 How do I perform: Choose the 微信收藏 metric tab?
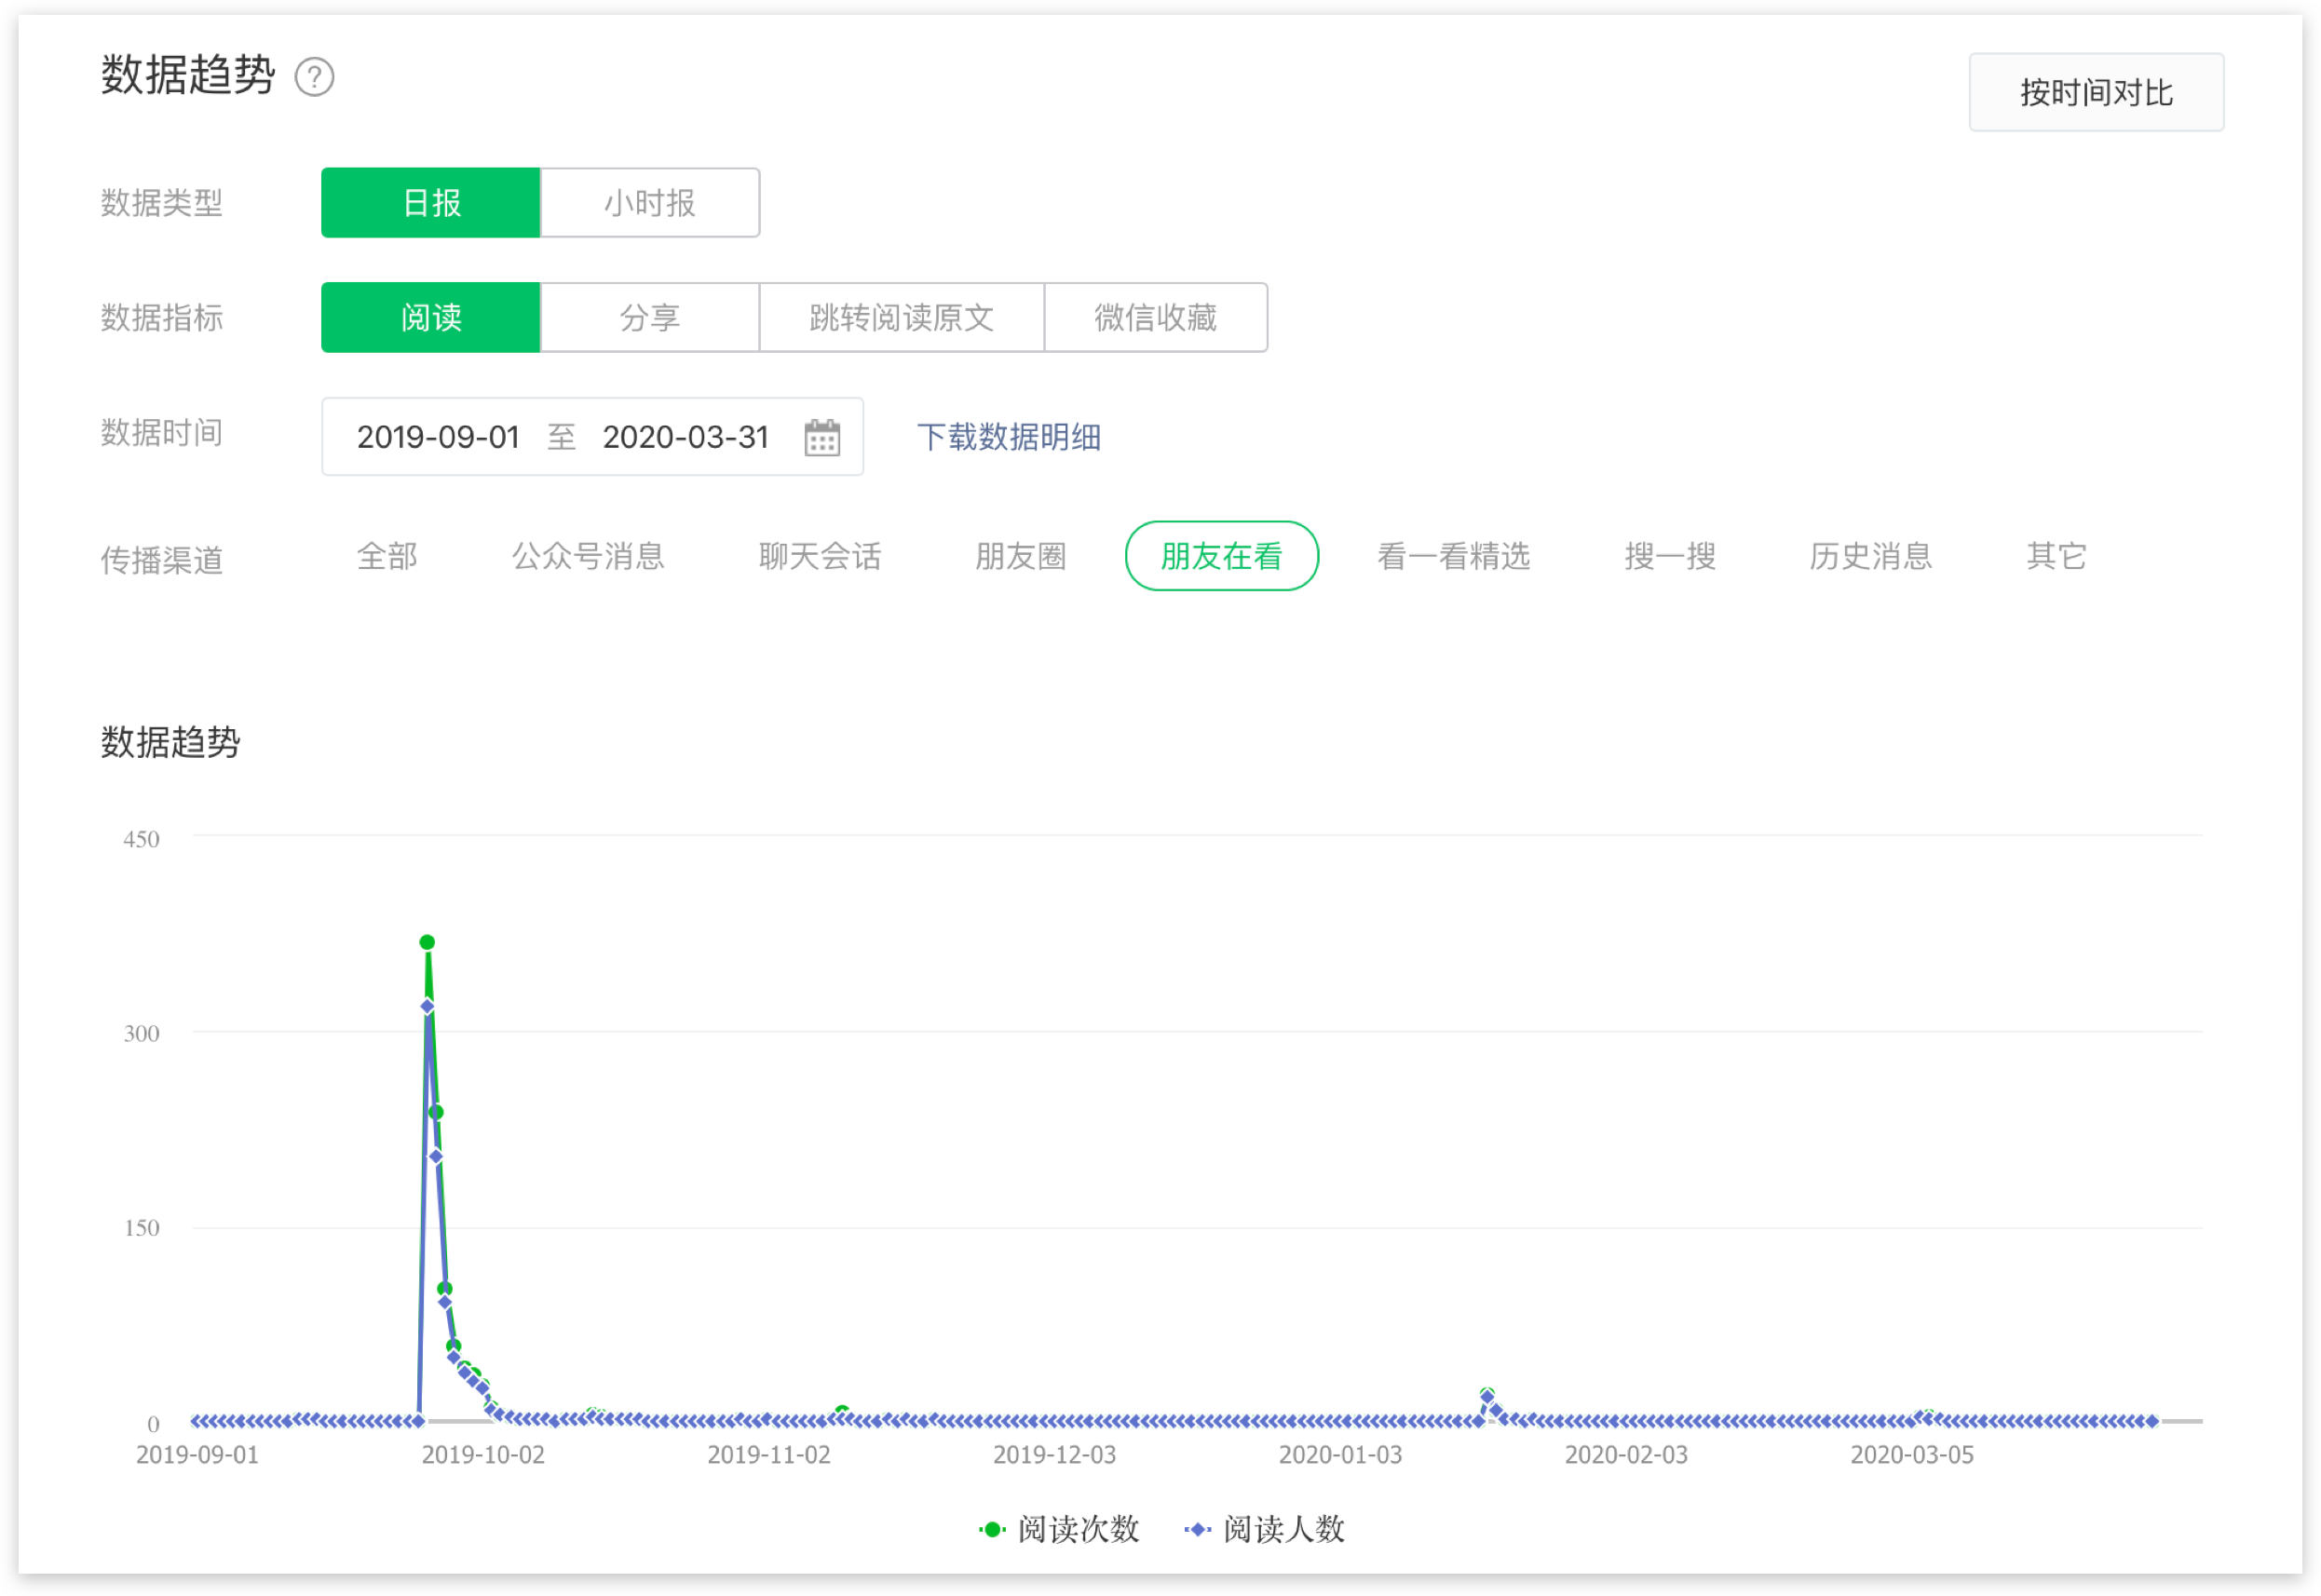(1155, 318)
